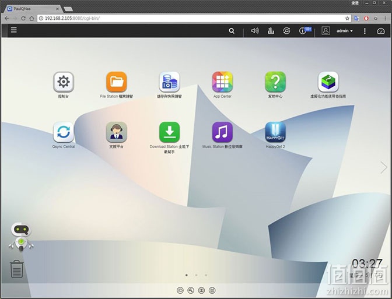Image resolution: width=392 pixels, height=299 pixels.
Task: Open App Center
Action: (222, 82)
